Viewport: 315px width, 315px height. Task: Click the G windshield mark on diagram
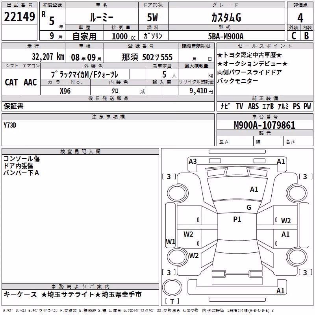coord(249,208)
